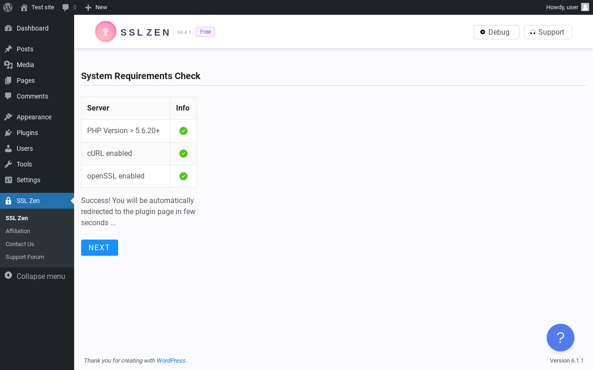Click the blue NEXT button
Screen dimensions: 593x370
(100, 247)
